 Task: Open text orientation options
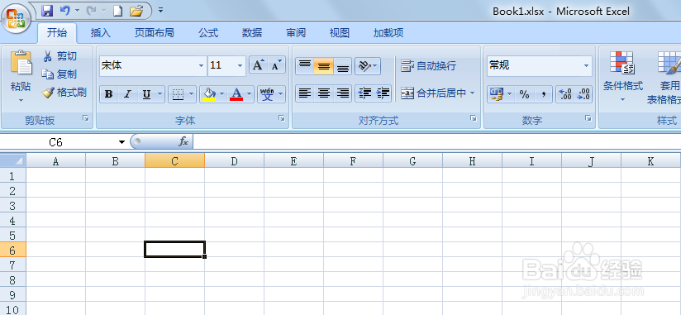368,66
